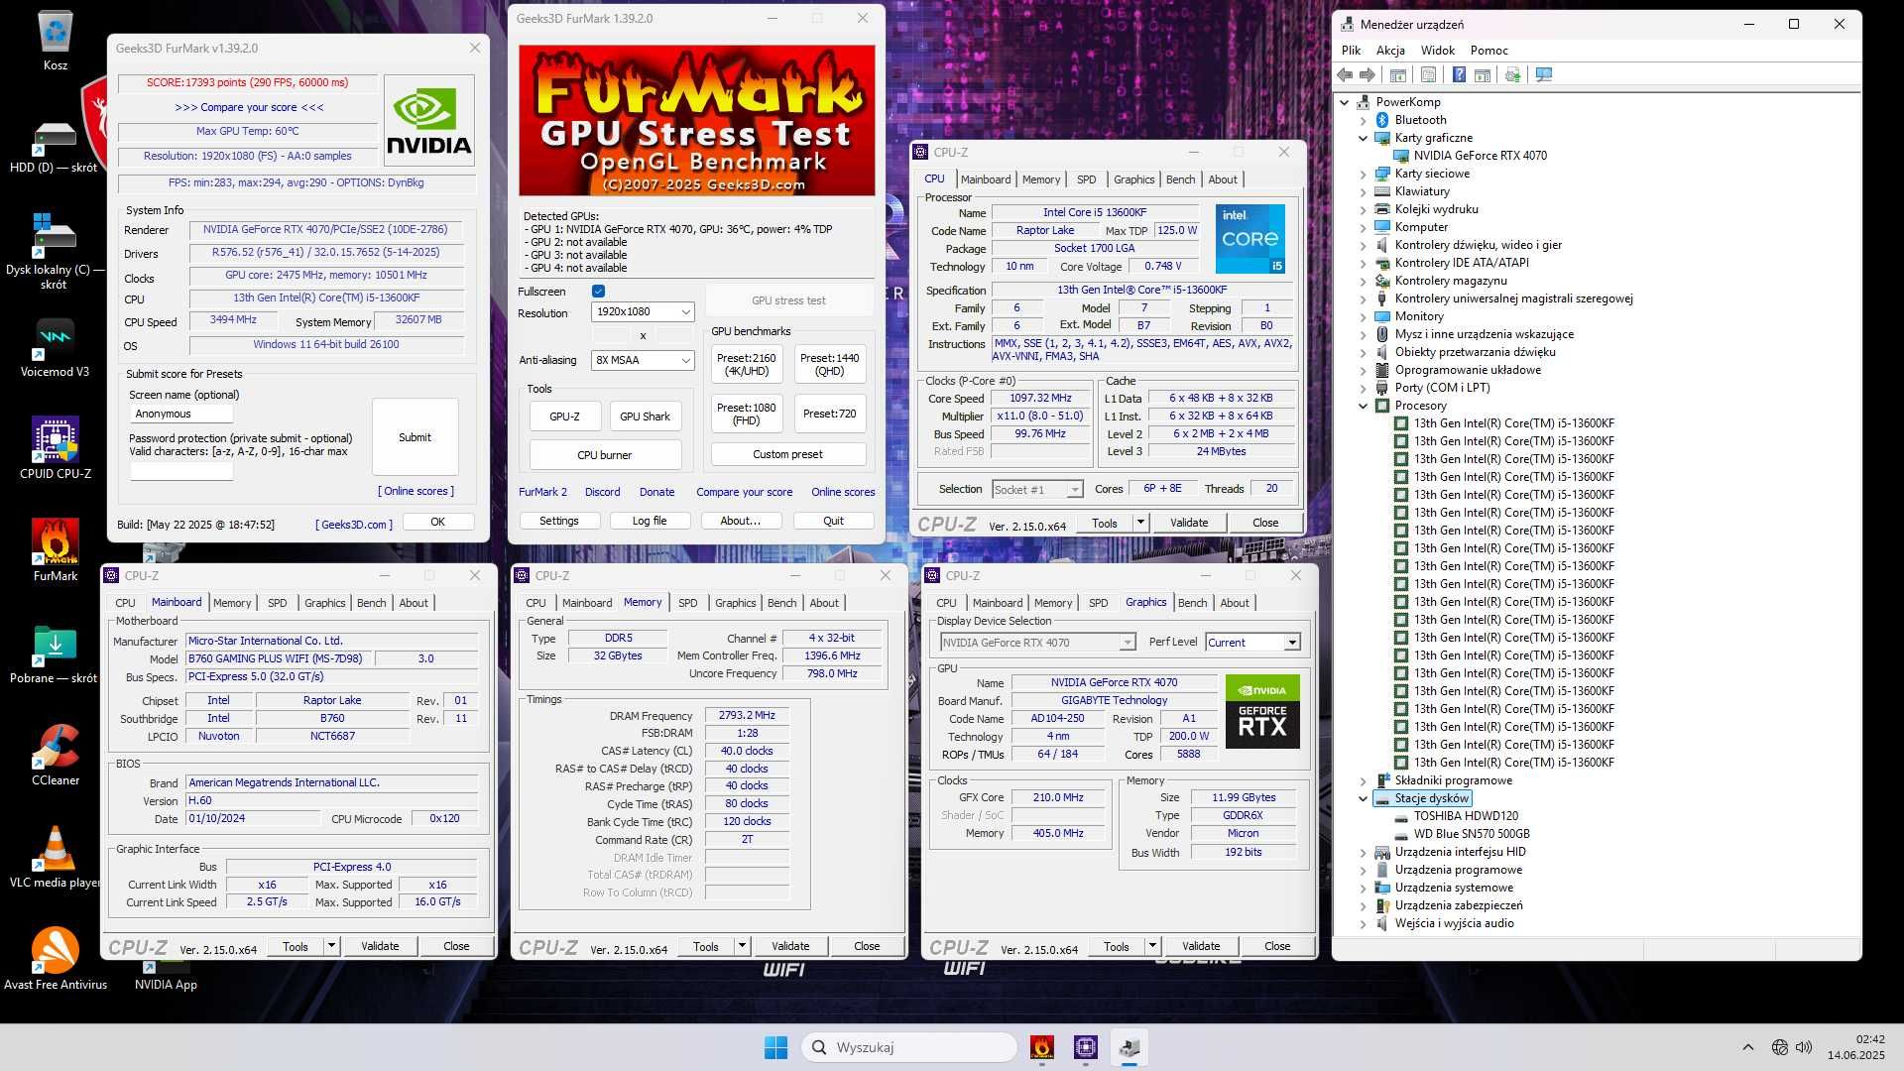
Task: Open the Anti-aliasing 8X MSAA dropdown
Action: coord(643,360)
